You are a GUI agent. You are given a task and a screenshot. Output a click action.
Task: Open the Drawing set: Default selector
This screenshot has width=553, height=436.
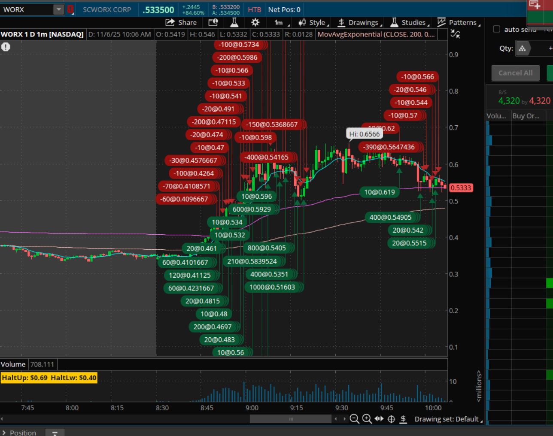pos(448,419)
